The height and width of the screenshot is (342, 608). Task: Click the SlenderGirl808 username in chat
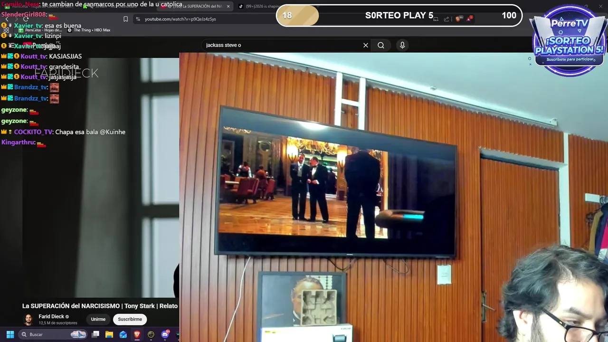click(23, 15)
